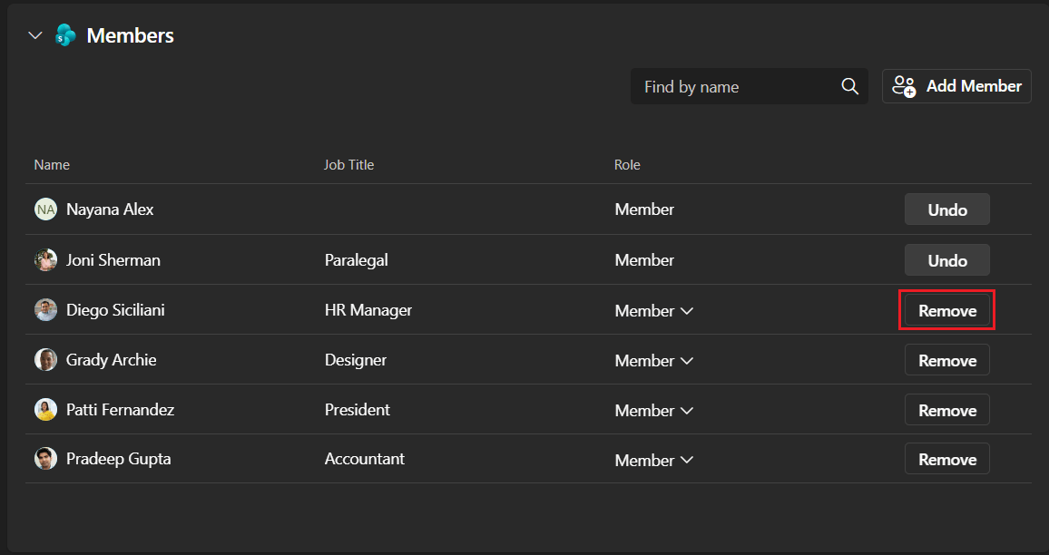Remove Pradeep Gupta from members

[946, 459]
